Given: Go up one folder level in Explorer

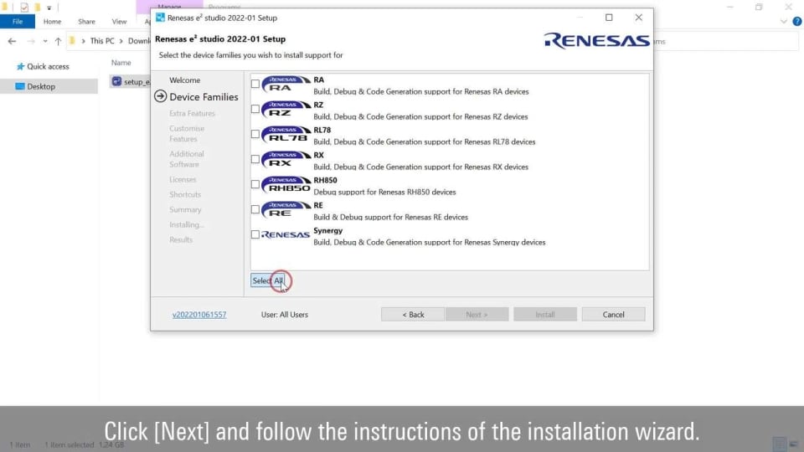Looking at the screenshot, I should [x=58, y=41].
